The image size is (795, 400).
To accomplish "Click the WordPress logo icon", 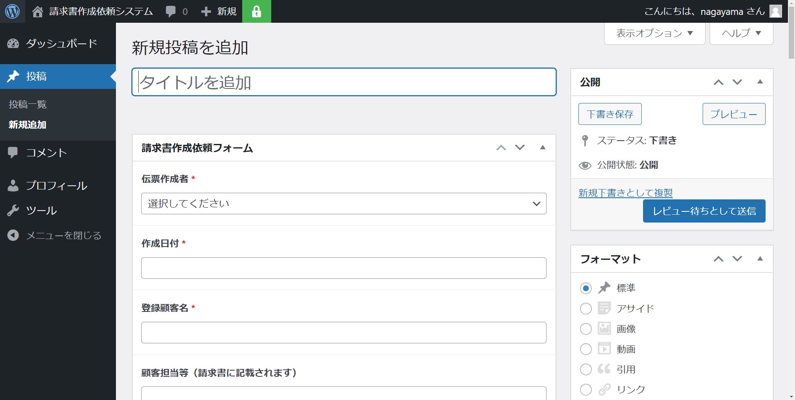I will pyautogui.click(x=12, y=11).
